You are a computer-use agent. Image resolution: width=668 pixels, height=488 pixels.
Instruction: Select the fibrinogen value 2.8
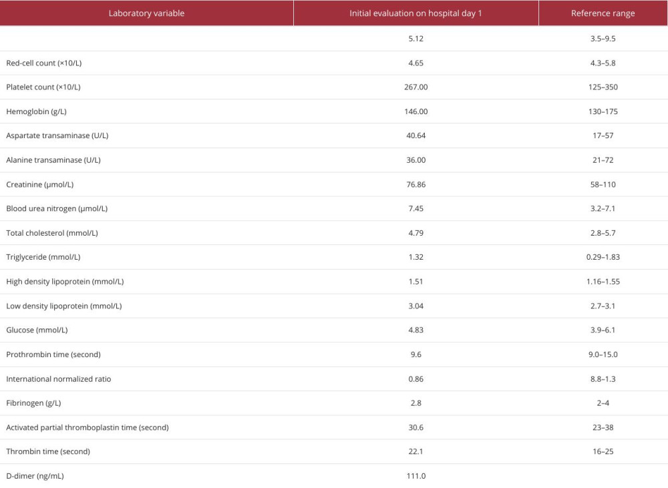click(x=415, y=403)
